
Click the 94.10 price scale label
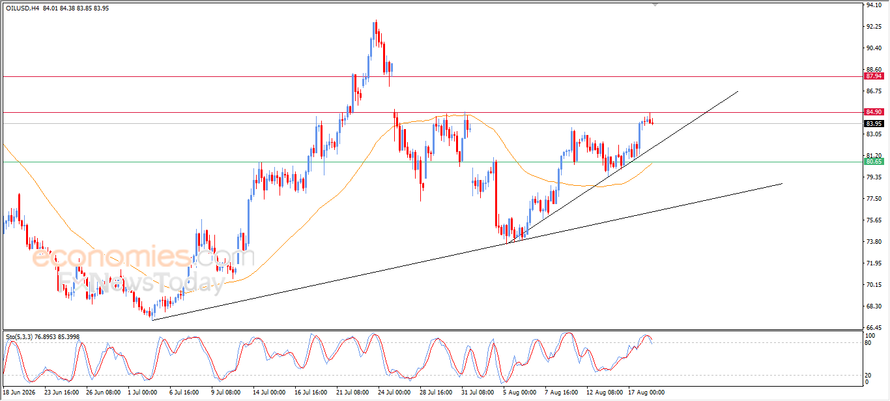click(x=874, y=5)
